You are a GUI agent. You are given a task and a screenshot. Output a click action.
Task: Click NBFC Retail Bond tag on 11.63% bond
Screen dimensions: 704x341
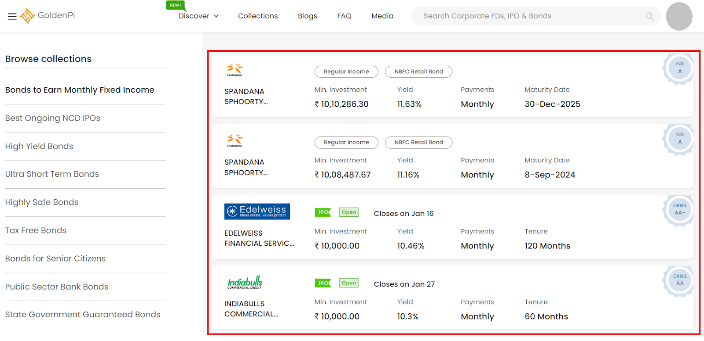tap(418, 72)
